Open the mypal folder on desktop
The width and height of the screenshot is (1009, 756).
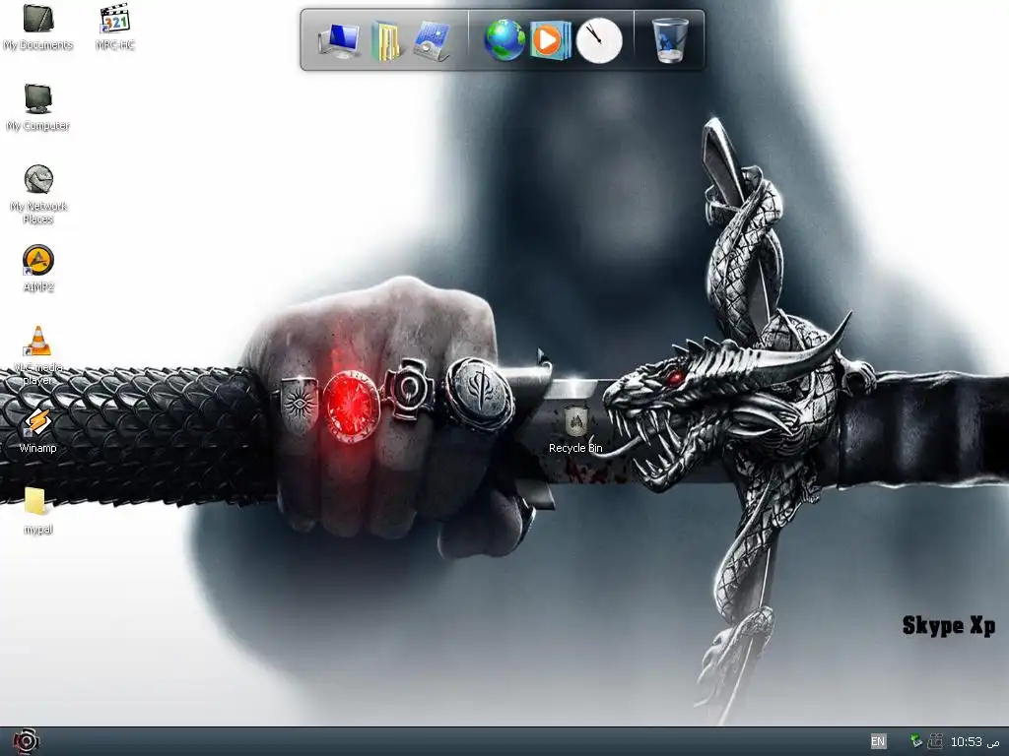pos(38,511)
